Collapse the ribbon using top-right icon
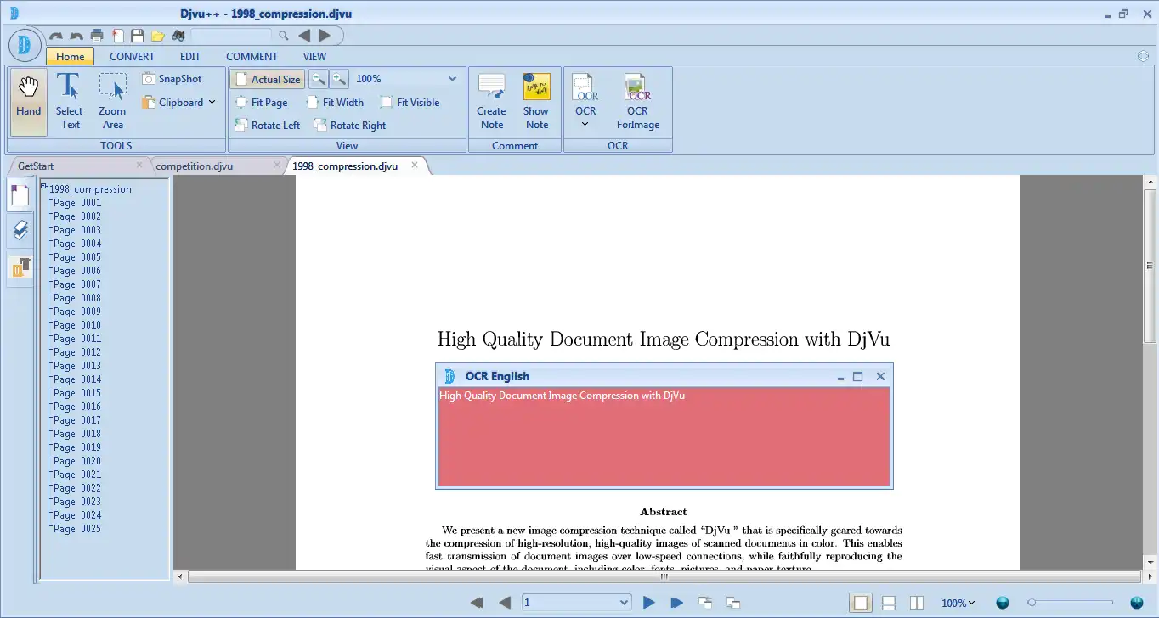Image resolution: width=1159 pixels, height=618 pixels. pyautogui.click(x=1143, y=56)
